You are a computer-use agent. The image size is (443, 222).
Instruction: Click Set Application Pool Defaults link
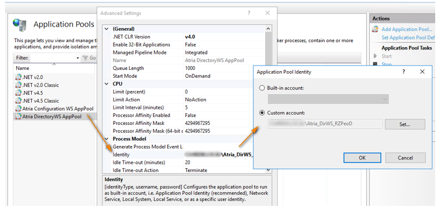click(x=408, y=38)
